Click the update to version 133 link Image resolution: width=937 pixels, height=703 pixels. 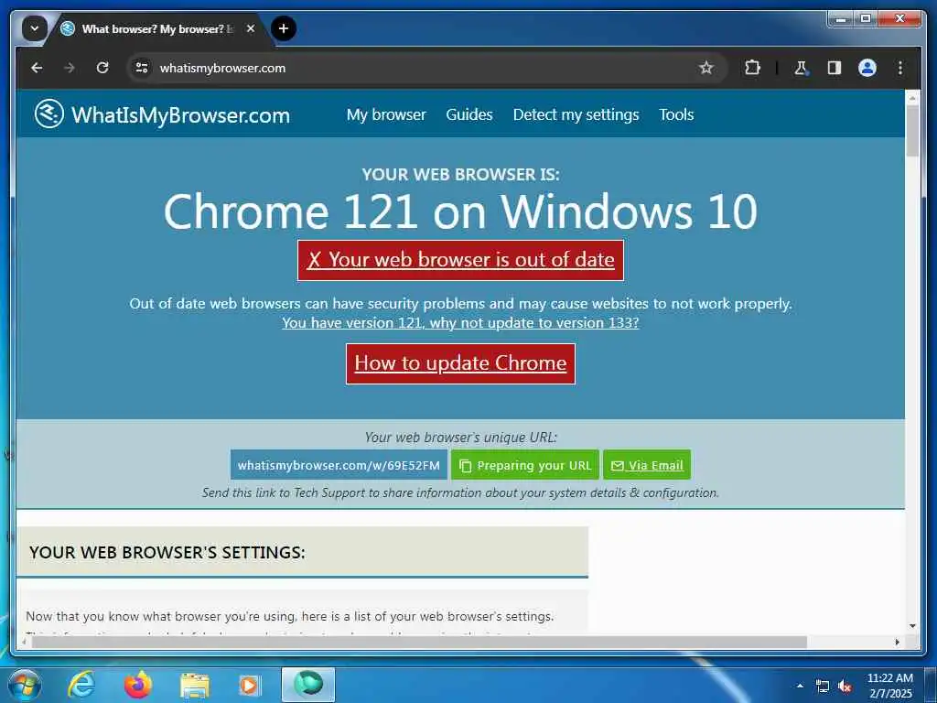(x=460, y=323)
